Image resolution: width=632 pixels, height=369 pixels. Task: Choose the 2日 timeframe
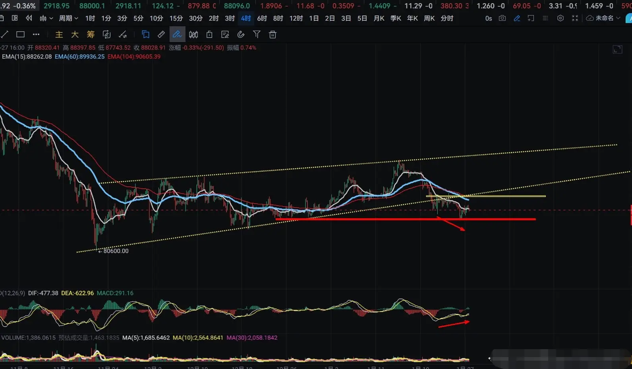tap(330, 18)
